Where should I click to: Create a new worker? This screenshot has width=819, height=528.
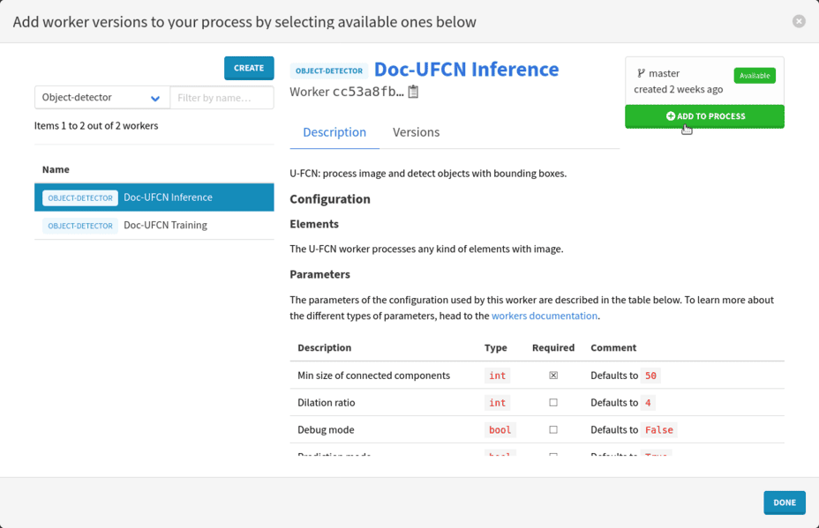[x=249, y=68]
